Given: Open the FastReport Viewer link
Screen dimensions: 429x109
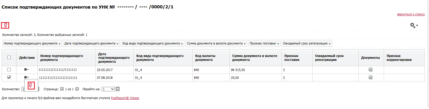Looking at the screenshot, I should coord(125,98).
